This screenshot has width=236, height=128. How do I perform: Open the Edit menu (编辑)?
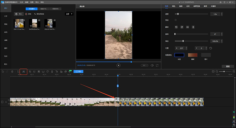27,2
